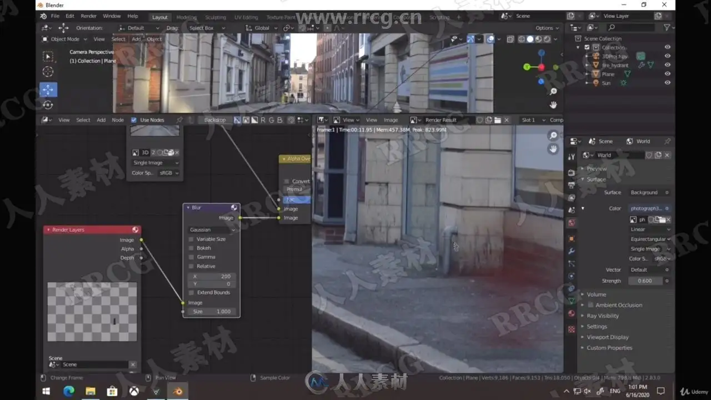Enable Bokeh checkbox on Blur node
This screenshot has width=711, height=400.
tap(192, 248)
